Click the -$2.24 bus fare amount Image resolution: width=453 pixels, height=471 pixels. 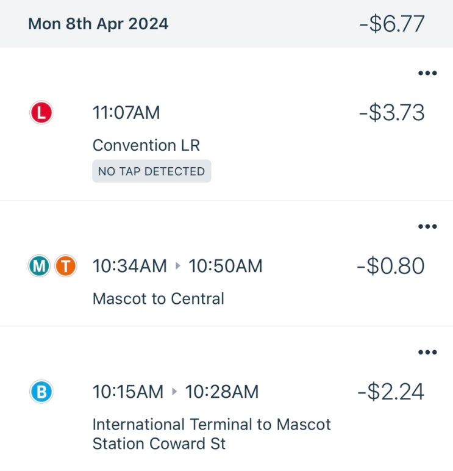click(391, 392)
